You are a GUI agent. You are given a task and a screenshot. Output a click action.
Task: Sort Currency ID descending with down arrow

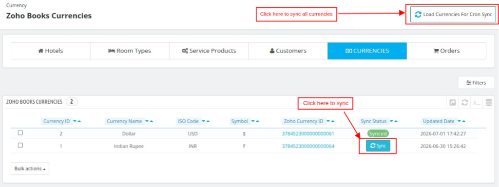coord(75,121)
